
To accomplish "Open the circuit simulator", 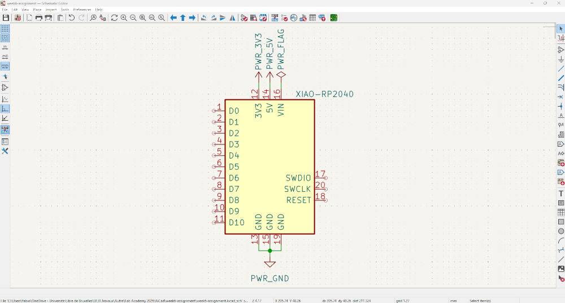I will click(294, 17).
